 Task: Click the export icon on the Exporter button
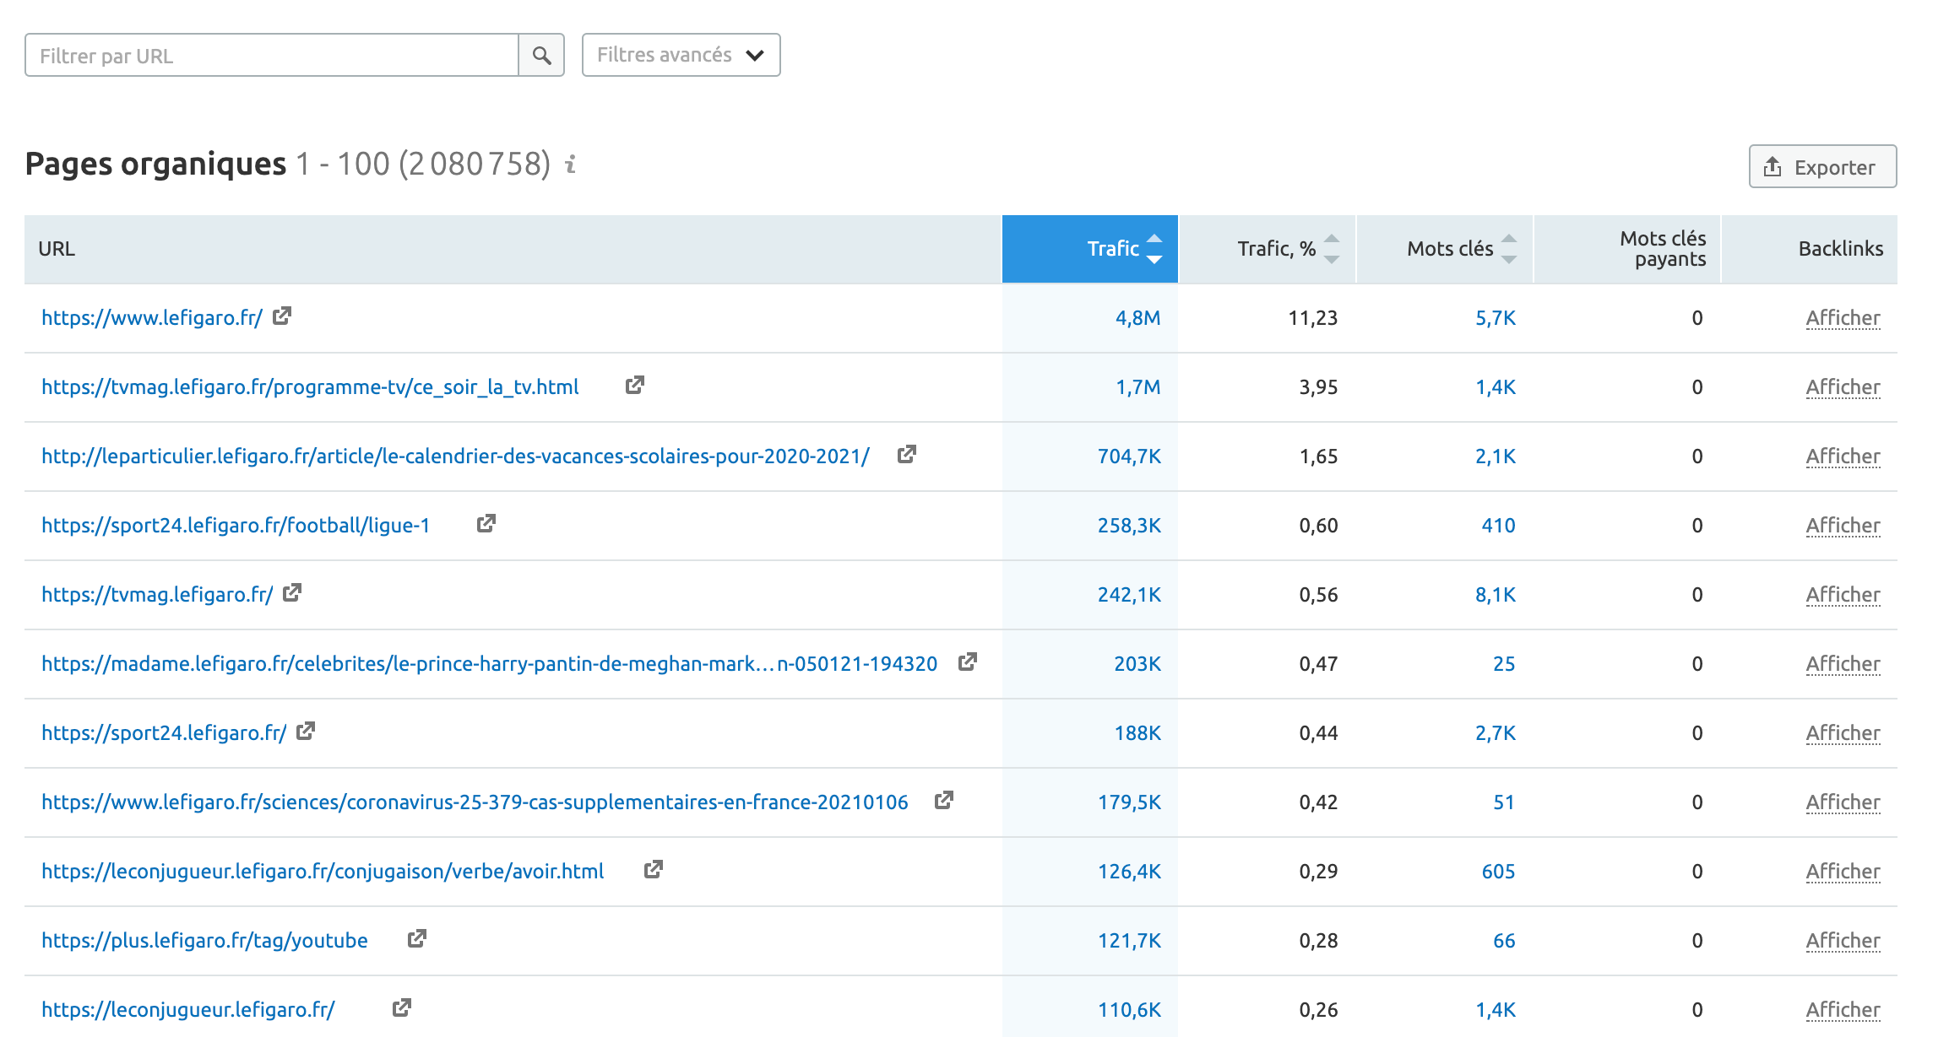coord(1773,166)
